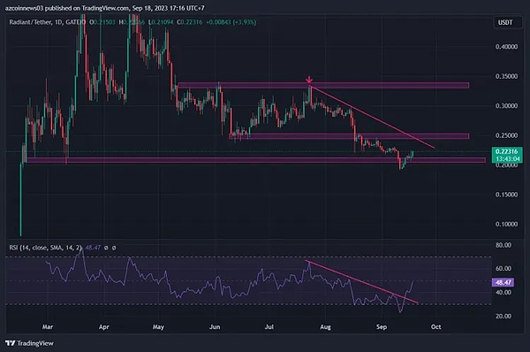
Task: Click the Sep label on the time axis
Action: click(382, 327)
